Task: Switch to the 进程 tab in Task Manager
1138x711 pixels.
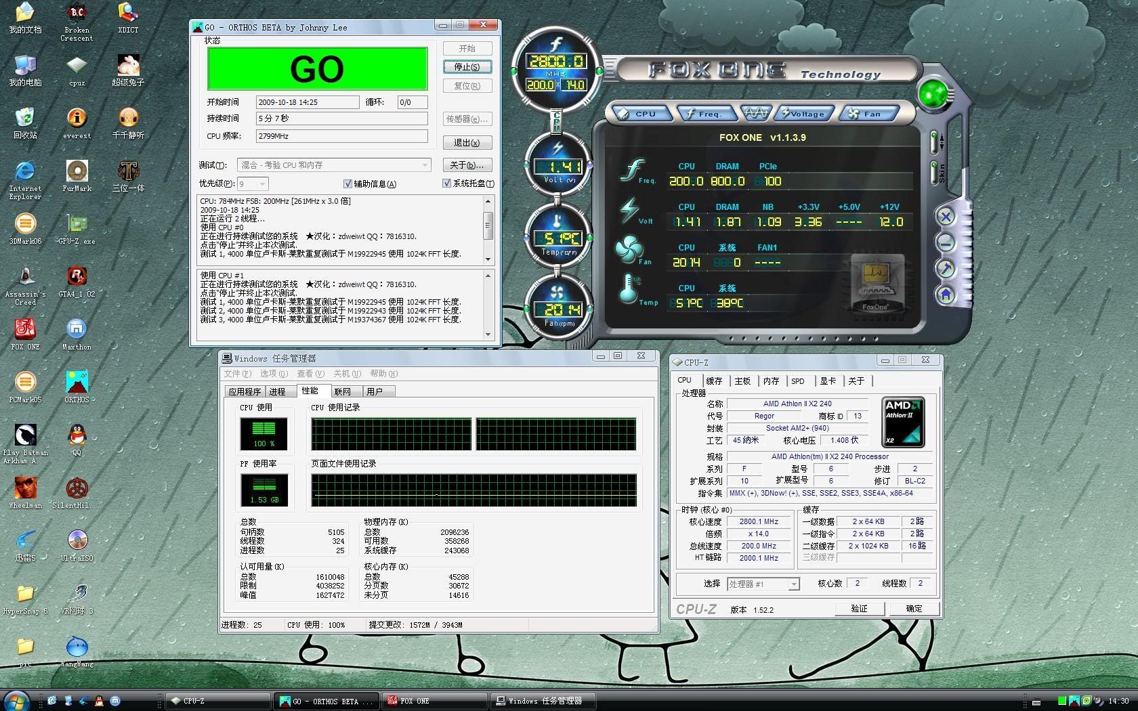Action: coord(277,391)
